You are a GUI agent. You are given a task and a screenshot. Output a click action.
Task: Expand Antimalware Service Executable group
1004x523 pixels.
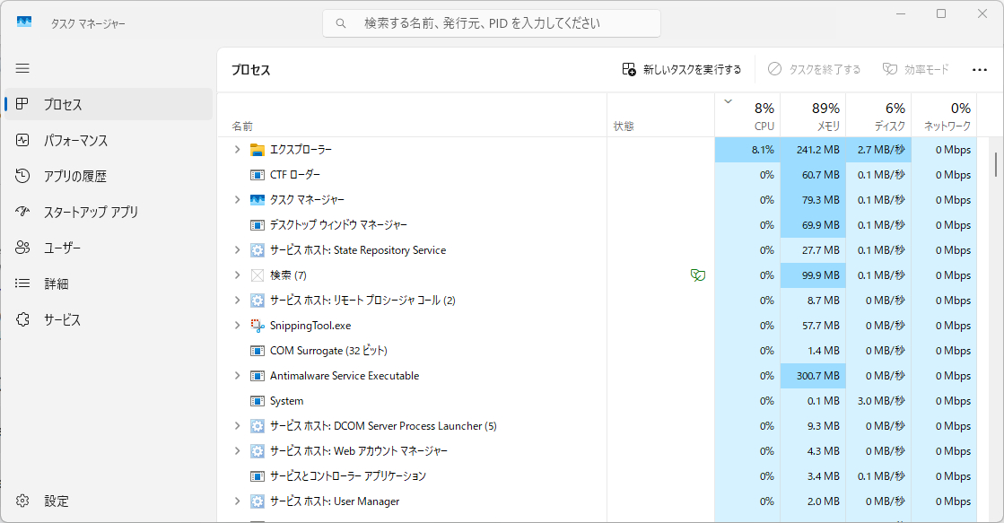(237, 375)
